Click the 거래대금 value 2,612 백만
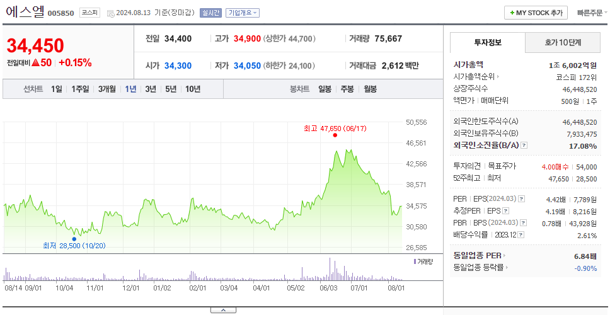The height and width of the screenshot is (315, 610). coord(400,66)
